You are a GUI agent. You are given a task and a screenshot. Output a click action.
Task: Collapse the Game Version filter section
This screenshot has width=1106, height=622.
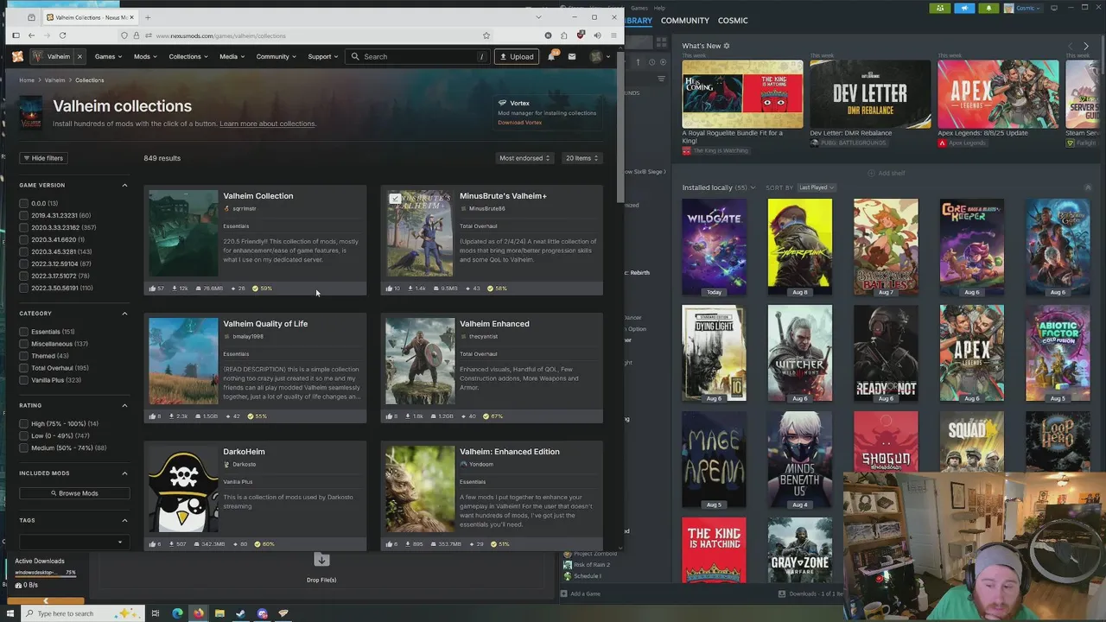coord(124,185)
